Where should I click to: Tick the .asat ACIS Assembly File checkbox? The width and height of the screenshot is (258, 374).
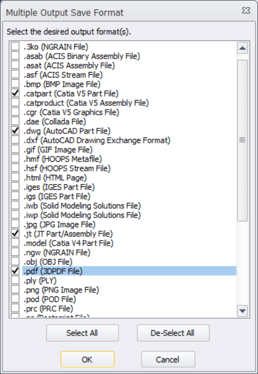[16, 65]
